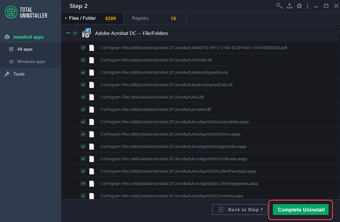Screen dimensions: 340x222
Task: Toggle the MyriadCAD.otf checkbox
Action: (x=83, y=85)
